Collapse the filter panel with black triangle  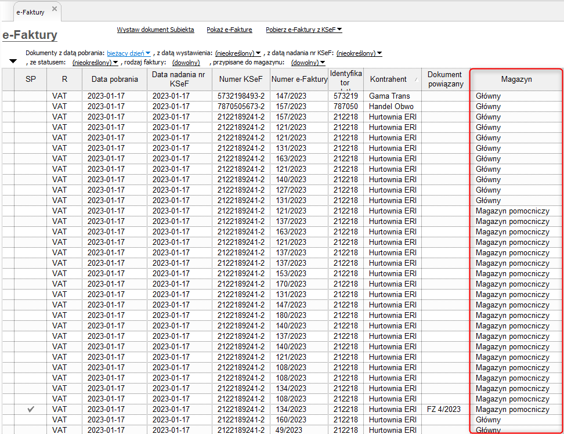13,62
